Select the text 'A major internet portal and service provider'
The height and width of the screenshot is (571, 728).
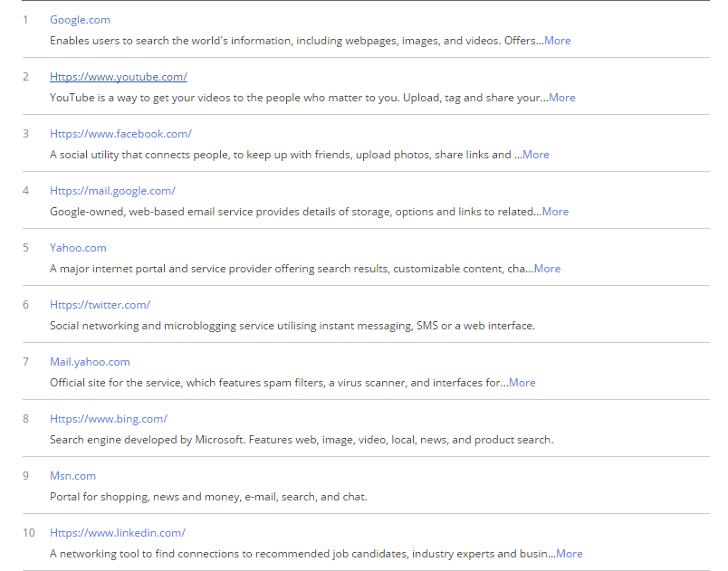click(160, 269)
